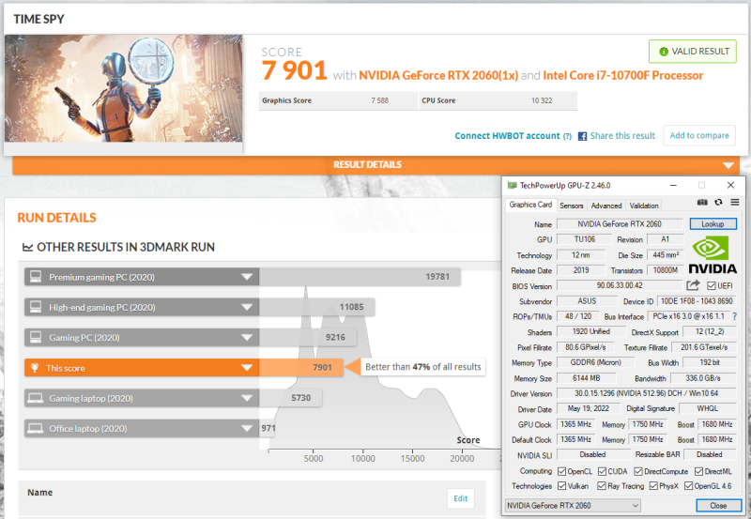The image size is (751, 519).
Task: Open the GPU-Z hamburger menu
Action: (x=734, y=203)
